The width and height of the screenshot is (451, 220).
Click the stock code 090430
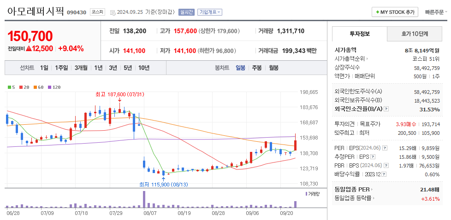tap(77, 12)
